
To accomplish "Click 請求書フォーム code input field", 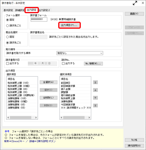I will [x=39, y=19].
